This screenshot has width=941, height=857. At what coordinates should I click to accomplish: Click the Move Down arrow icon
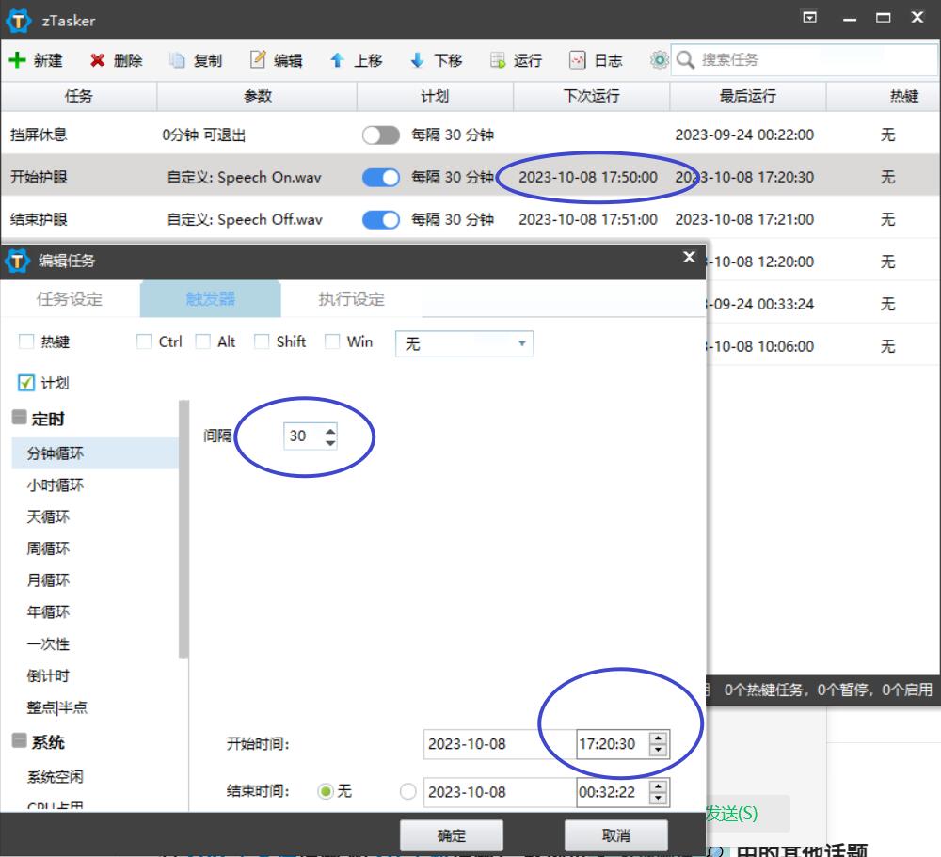coord(417,60)
